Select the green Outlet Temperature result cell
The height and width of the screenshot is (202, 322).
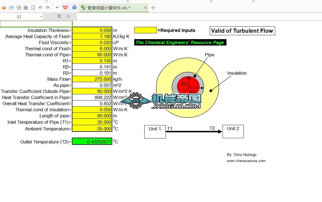pos(92,142)
